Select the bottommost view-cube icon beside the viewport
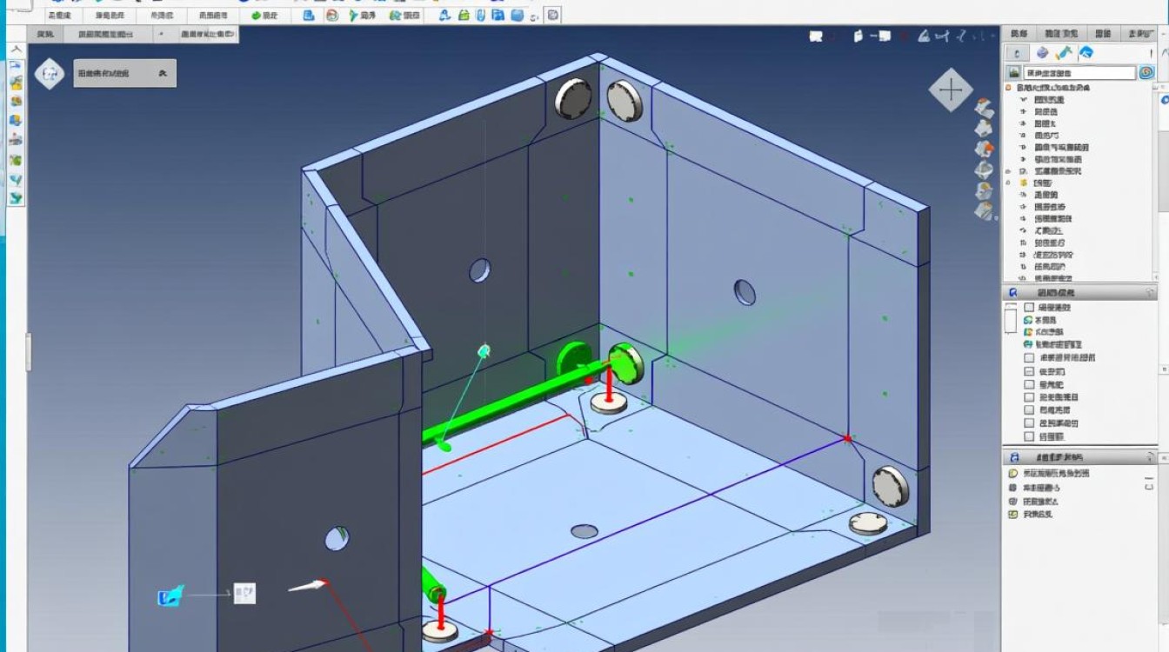 (x=984, y=210)
